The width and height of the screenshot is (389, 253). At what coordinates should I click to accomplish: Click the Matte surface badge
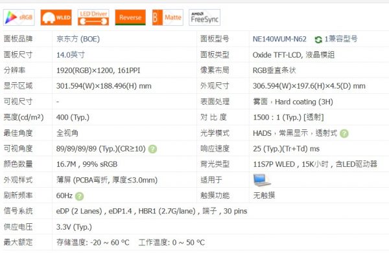click(x=168, y=17)
